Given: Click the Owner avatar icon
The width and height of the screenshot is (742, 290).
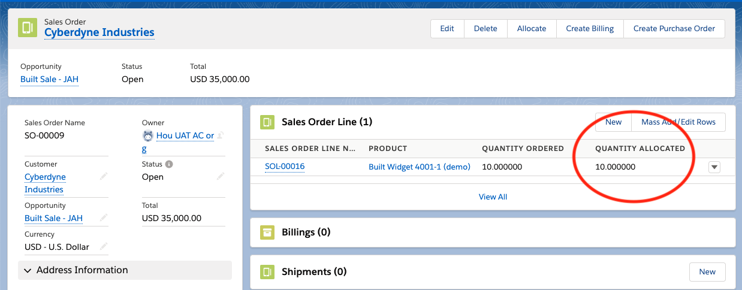Looking at the screenshot, I should tap(147, 136).
